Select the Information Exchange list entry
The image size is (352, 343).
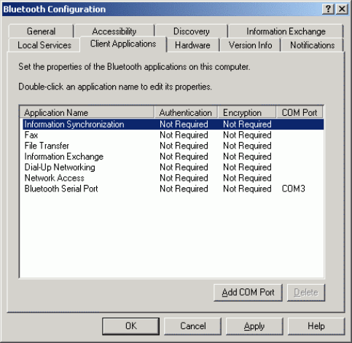(x=173, y=157)
